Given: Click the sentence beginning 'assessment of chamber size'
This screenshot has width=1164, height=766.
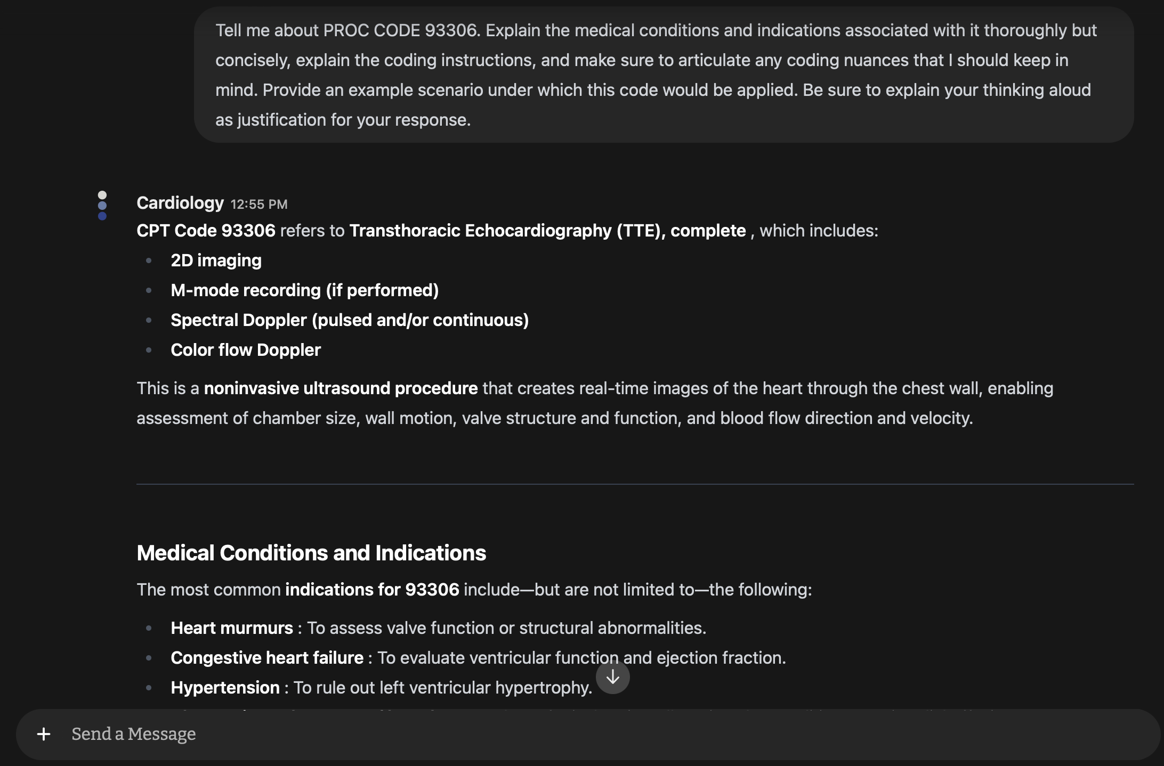Looking at the screenshot, I should click(554, 418).
